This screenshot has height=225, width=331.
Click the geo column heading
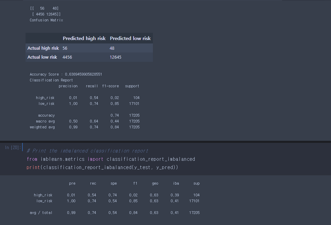coord(155,184)
